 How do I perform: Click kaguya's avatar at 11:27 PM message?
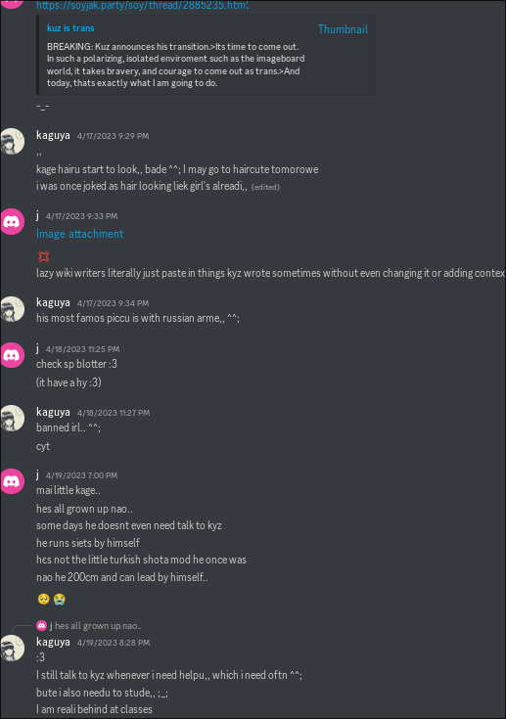pos(12,418)
